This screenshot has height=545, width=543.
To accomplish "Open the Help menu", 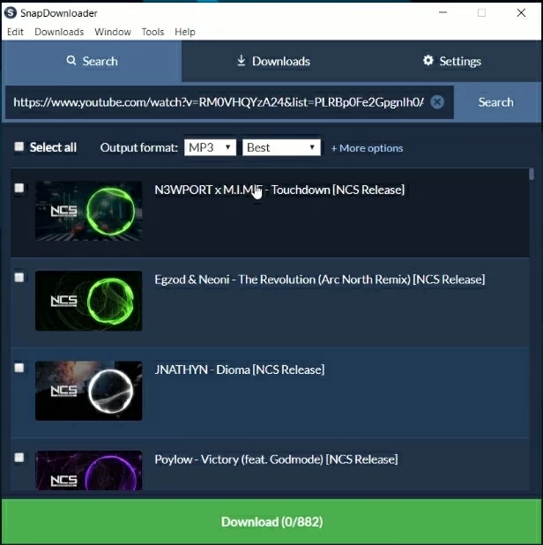I will click(185, 32).
